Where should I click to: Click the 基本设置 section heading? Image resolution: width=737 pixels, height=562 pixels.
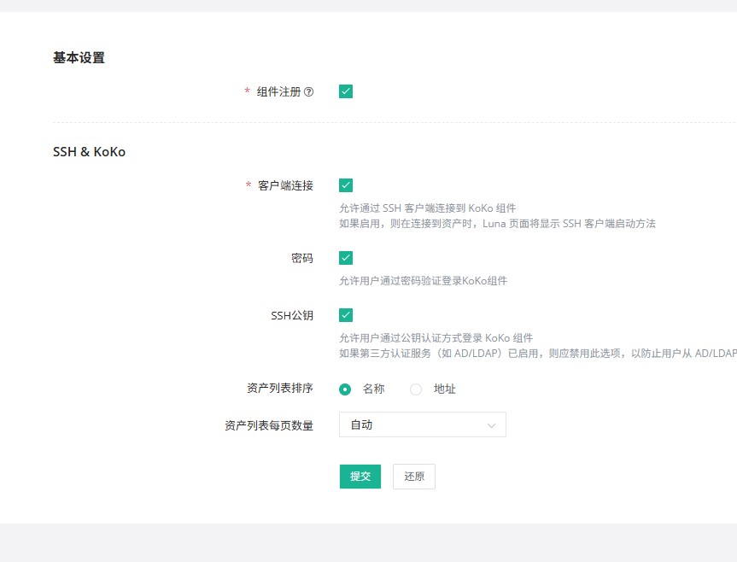[79, 58]
